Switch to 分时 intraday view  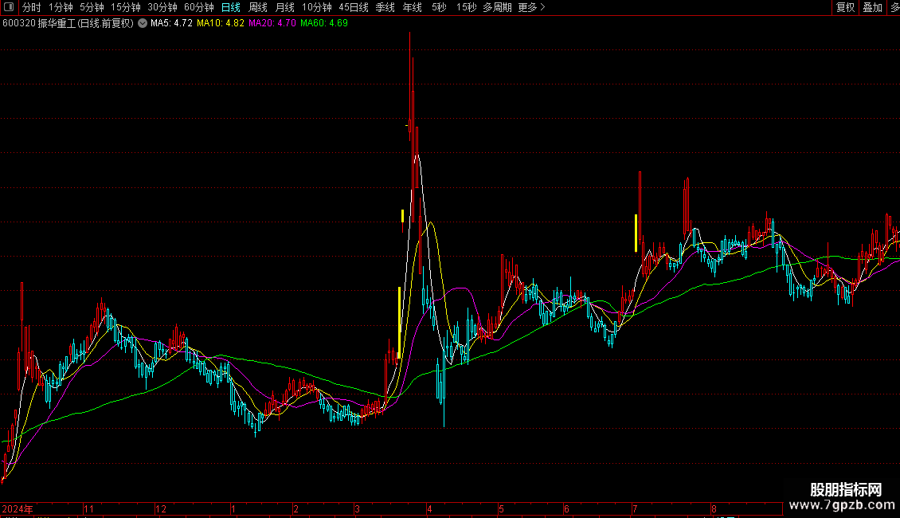tap(32, 7)
